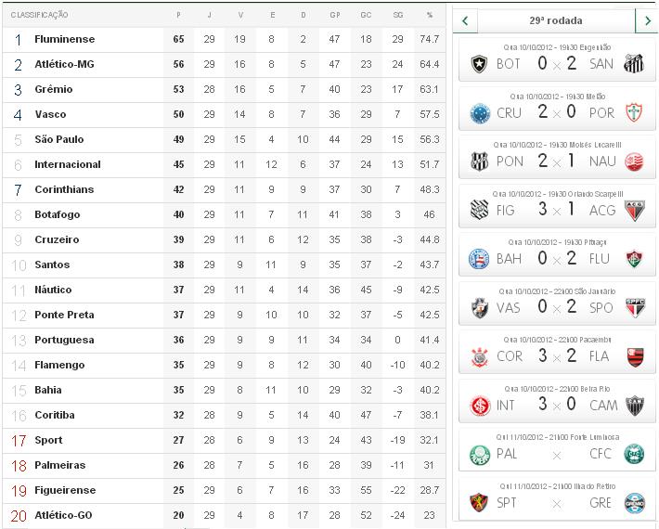Screen dimensions: 659x529
Task: Click the Cruzeiro crest beside CRU
Action: (480, 112)
